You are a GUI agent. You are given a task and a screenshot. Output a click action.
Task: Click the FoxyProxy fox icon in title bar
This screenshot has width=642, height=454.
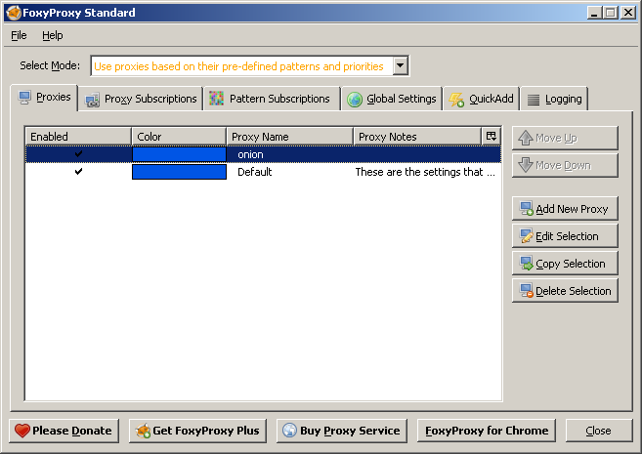tap(14, 13)
